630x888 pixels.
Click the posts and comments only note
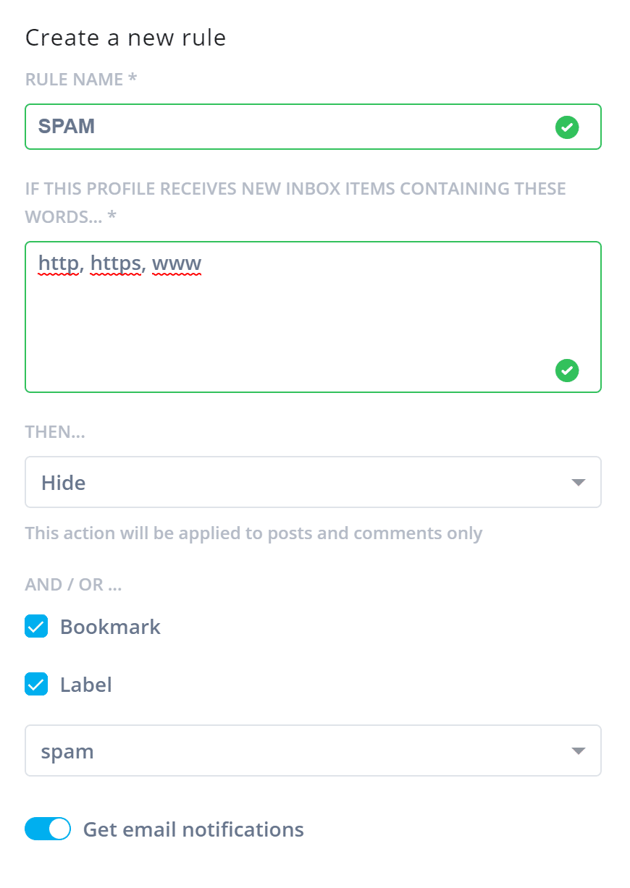253,533
